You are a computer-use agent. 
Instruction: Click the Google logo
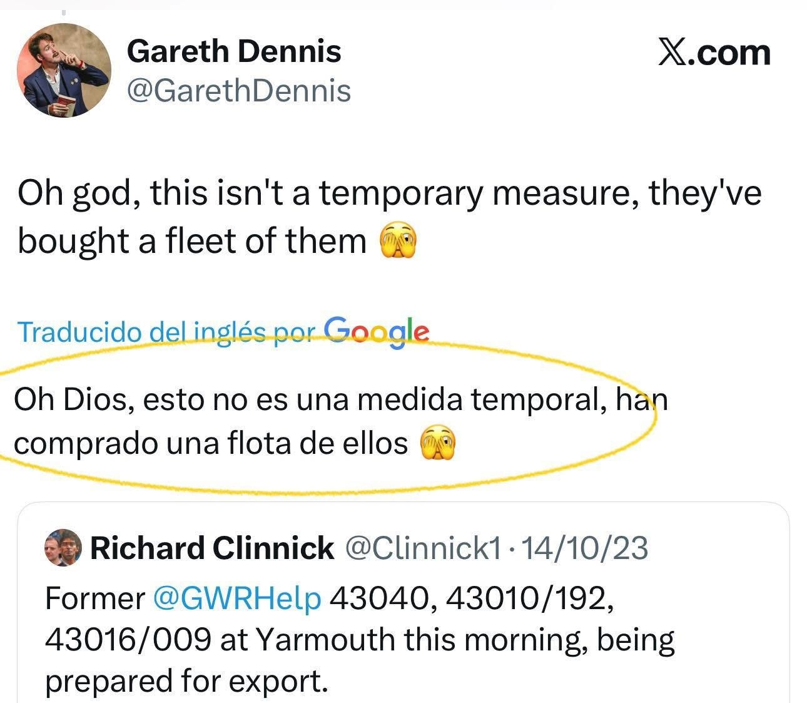tap(377, 330)
